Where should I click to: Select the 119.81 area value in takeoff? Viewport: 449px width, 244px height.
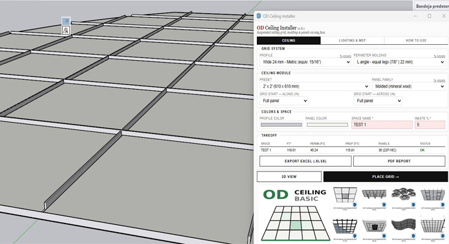291,150
